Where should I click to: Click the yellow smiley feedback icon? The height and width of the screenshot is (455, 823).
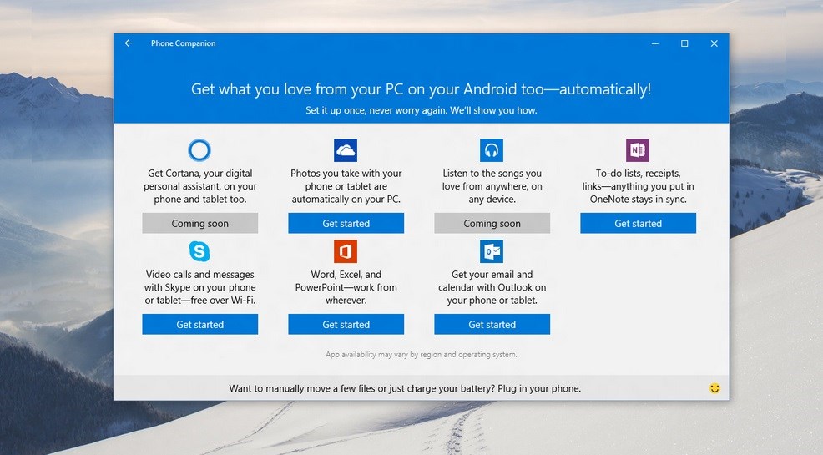pyautogui.click(x=714, y=388)
